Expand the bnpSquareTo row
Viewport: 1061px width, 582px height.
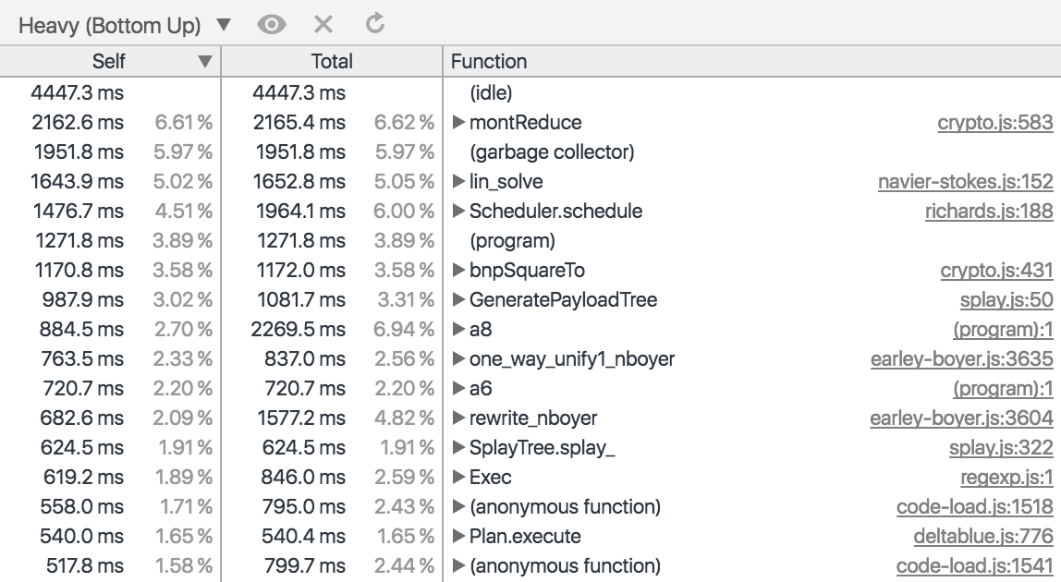pyautogui.click(x=458, y=271)
